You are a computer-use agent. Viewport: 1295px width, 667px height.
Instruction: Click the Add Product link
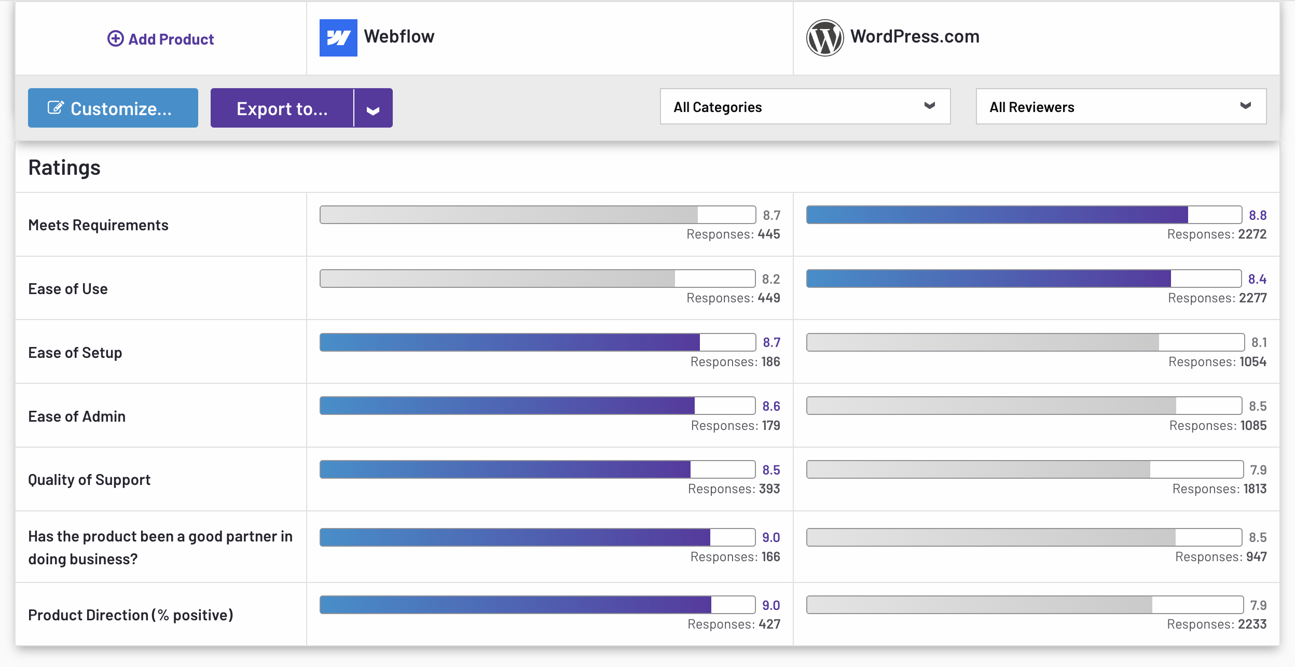click(x=171, y=39)
